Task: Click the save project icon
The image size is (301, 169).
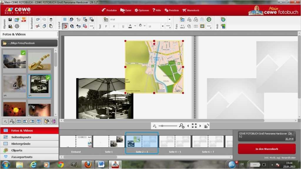Action: click(10, 19)
